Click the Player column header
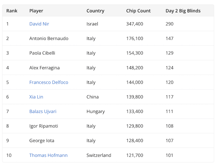The width and height of the screenshot is (217, 166). pos(36,11)
